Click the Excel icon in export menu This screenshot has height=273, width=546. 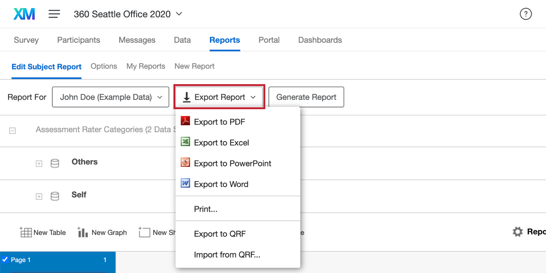click(185, 142)
